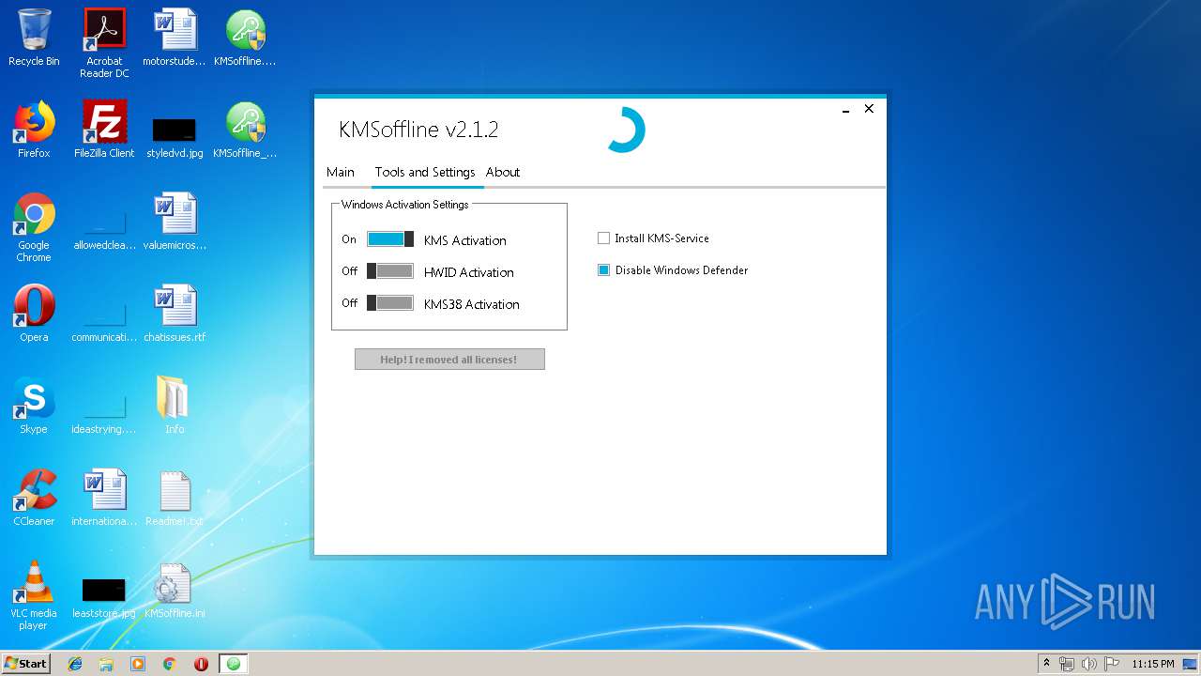Open the KMSoffline_ key icon in the second row

(245, 130)
